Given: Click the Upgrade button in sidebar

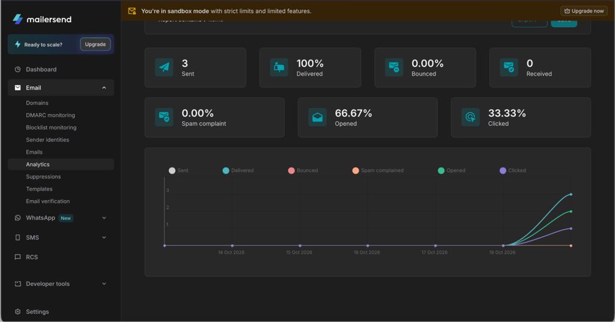Looking at the screenshot, I should click(95, 44).
